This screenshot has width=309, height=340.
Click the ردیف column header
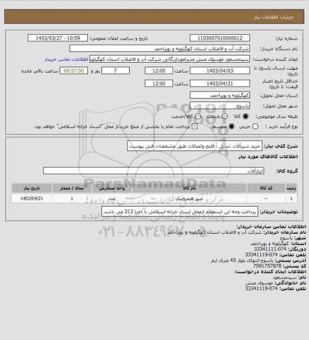point(291,188)
